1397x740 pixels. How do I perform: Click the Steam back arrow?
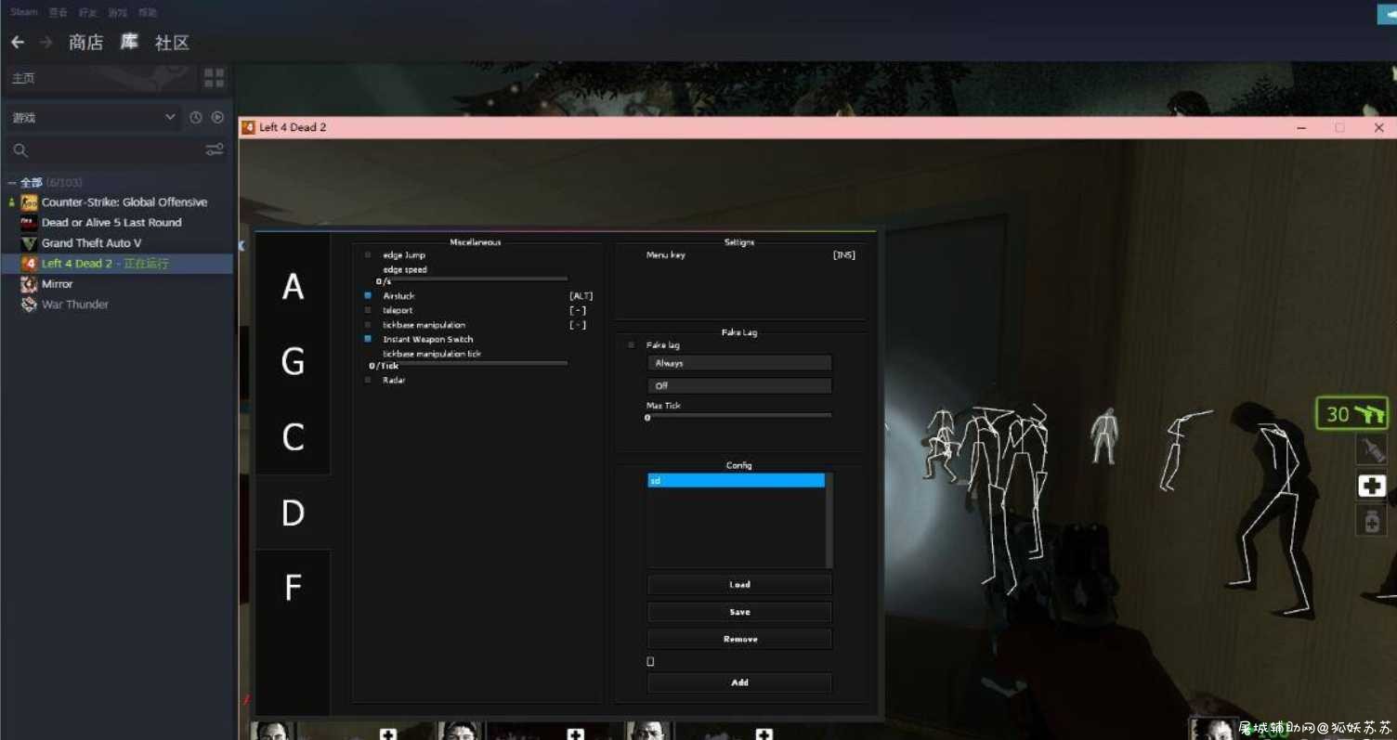(17, 43)
